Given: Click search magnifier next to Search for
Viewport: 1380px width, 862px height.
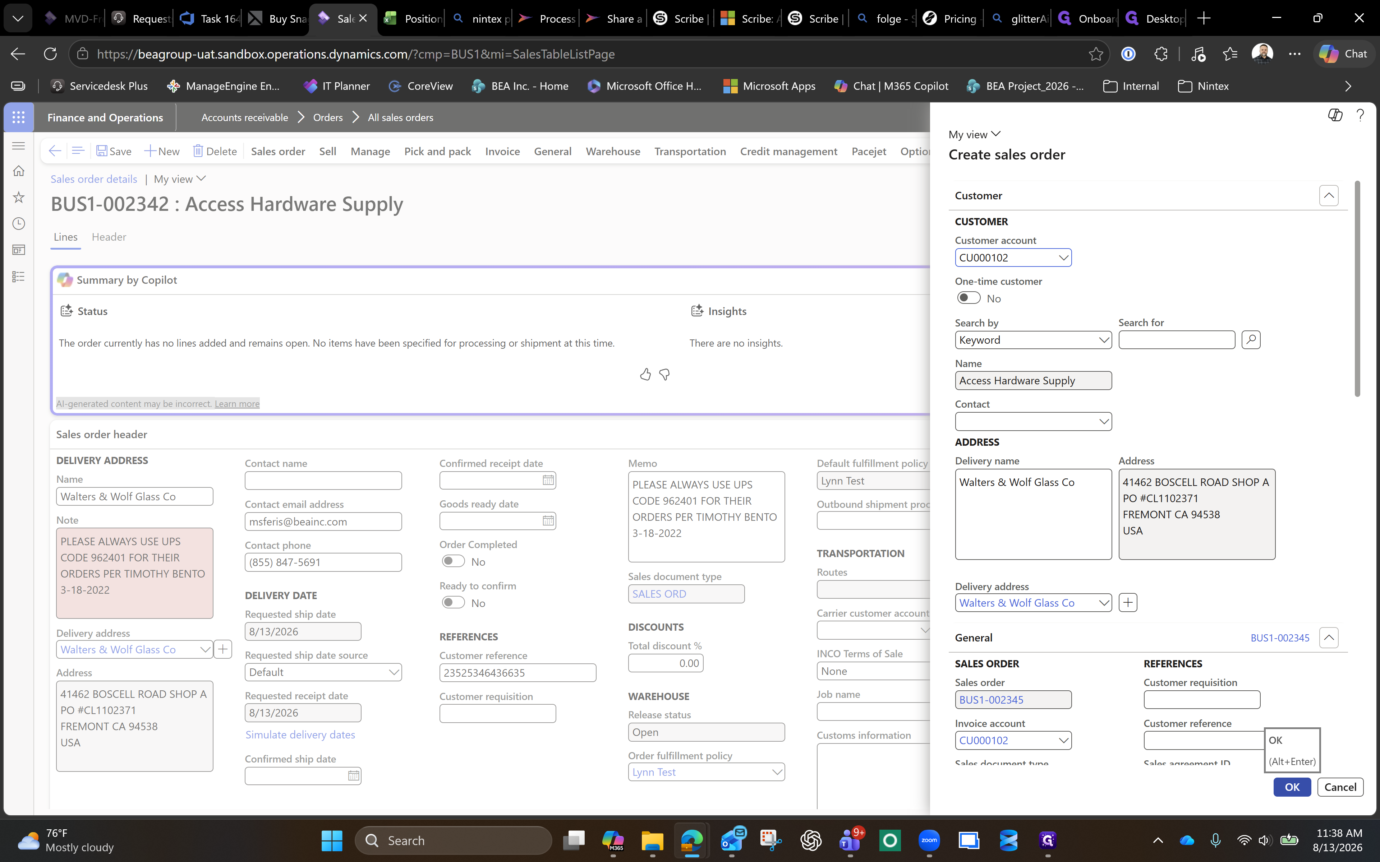Looking at the screenshot, I should coord(1251,340).
